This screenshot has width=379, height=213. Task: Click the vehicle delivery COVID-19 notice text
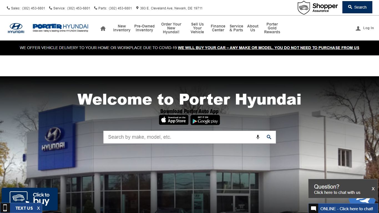point(98,48)
